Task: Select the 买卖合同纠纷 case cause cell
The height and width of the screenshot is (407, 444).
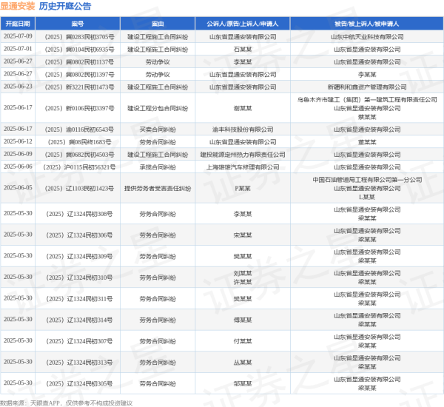Action: click(x=157, y=129)
